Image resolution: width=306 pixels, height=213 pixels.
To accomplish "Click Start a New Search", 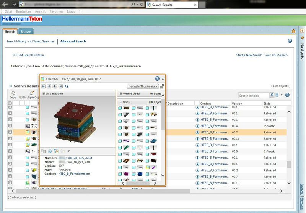I will click(249, 55).
